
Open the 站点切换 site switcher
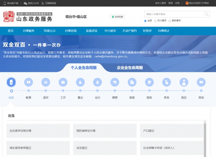click(117, 17)
